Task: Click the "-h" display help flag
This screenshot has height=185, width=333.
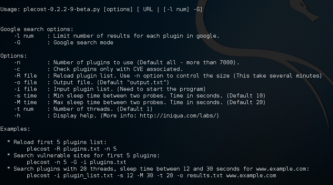Action: (17, 116)
